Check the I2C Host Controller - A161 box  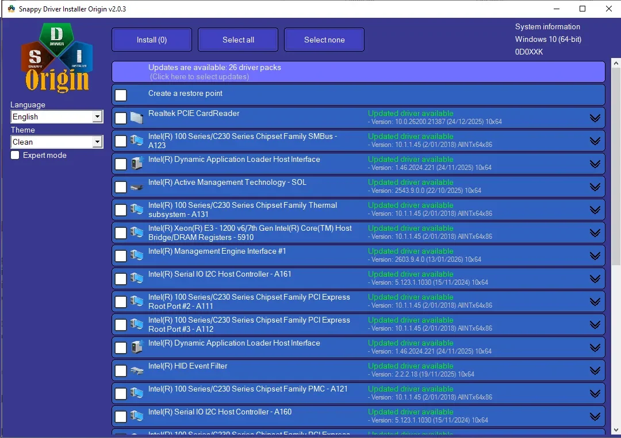coord(121,278)
